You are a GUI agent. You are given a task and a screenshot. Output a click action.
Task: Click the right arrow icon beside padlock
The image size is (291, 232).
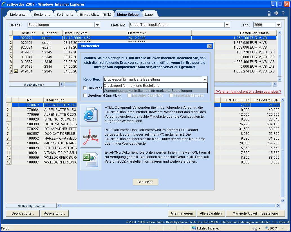276,13
